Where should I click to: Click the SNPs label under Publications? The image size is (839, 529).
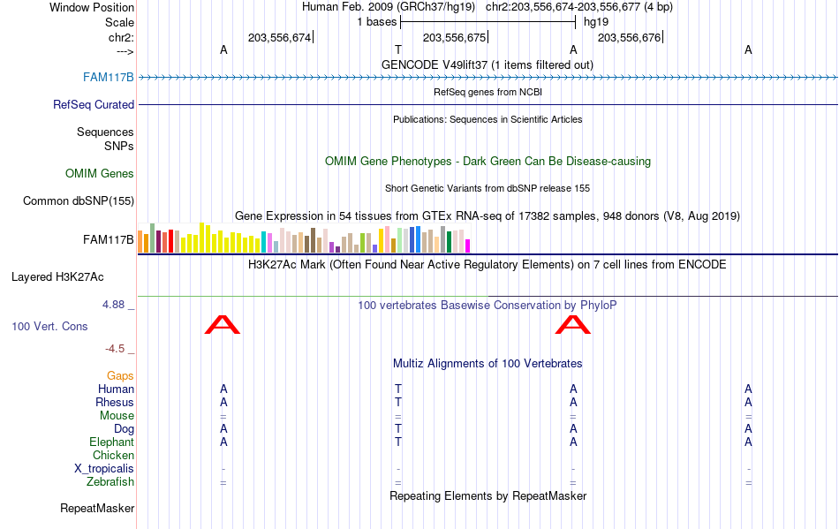pyautogui.click(x=119, y=146)
